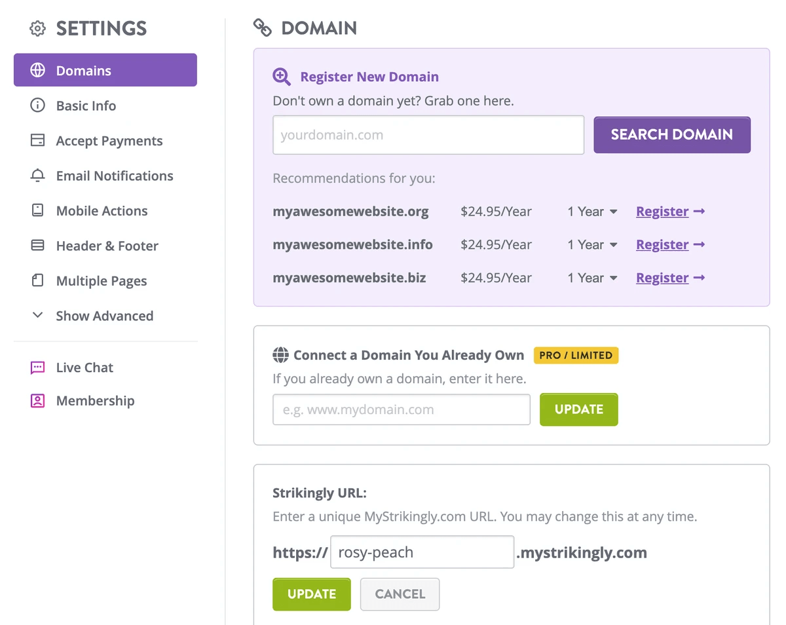Click the SEARCH DOMAIN button
786x625 pixels.
coord(671,134)
